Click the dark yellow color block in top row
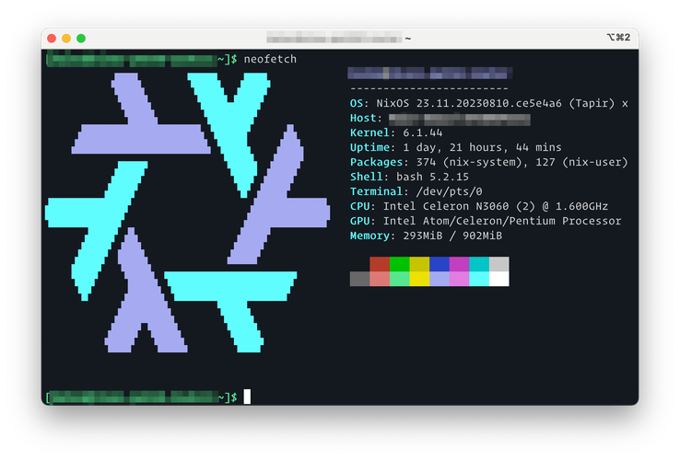This screenshot has width=680, height=460. click(x=419, y=264)
